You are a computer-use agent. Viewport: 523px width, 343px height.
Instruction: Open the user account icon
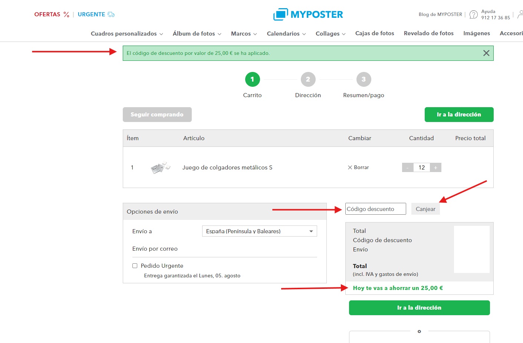tap(520, 14)
